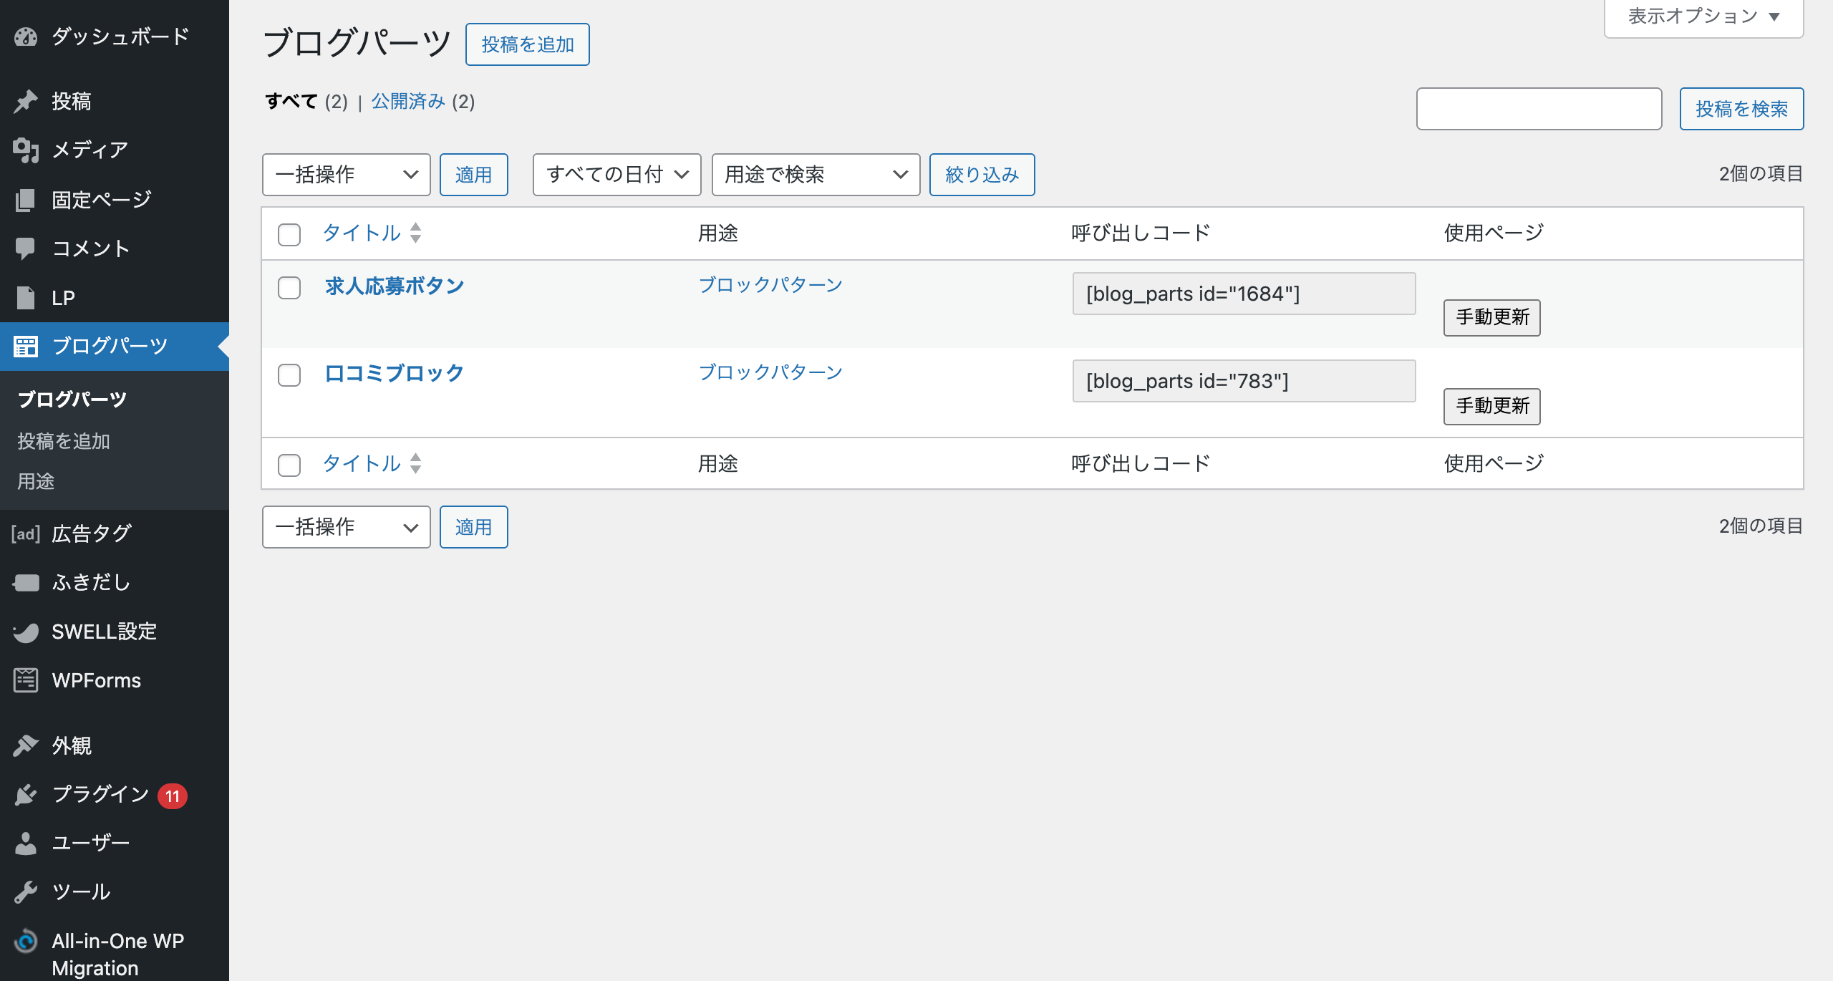Click the Dashboard gauge icon in the sidebar
The width and height of the screenshot is (1833, 981).
coord(26,37)
